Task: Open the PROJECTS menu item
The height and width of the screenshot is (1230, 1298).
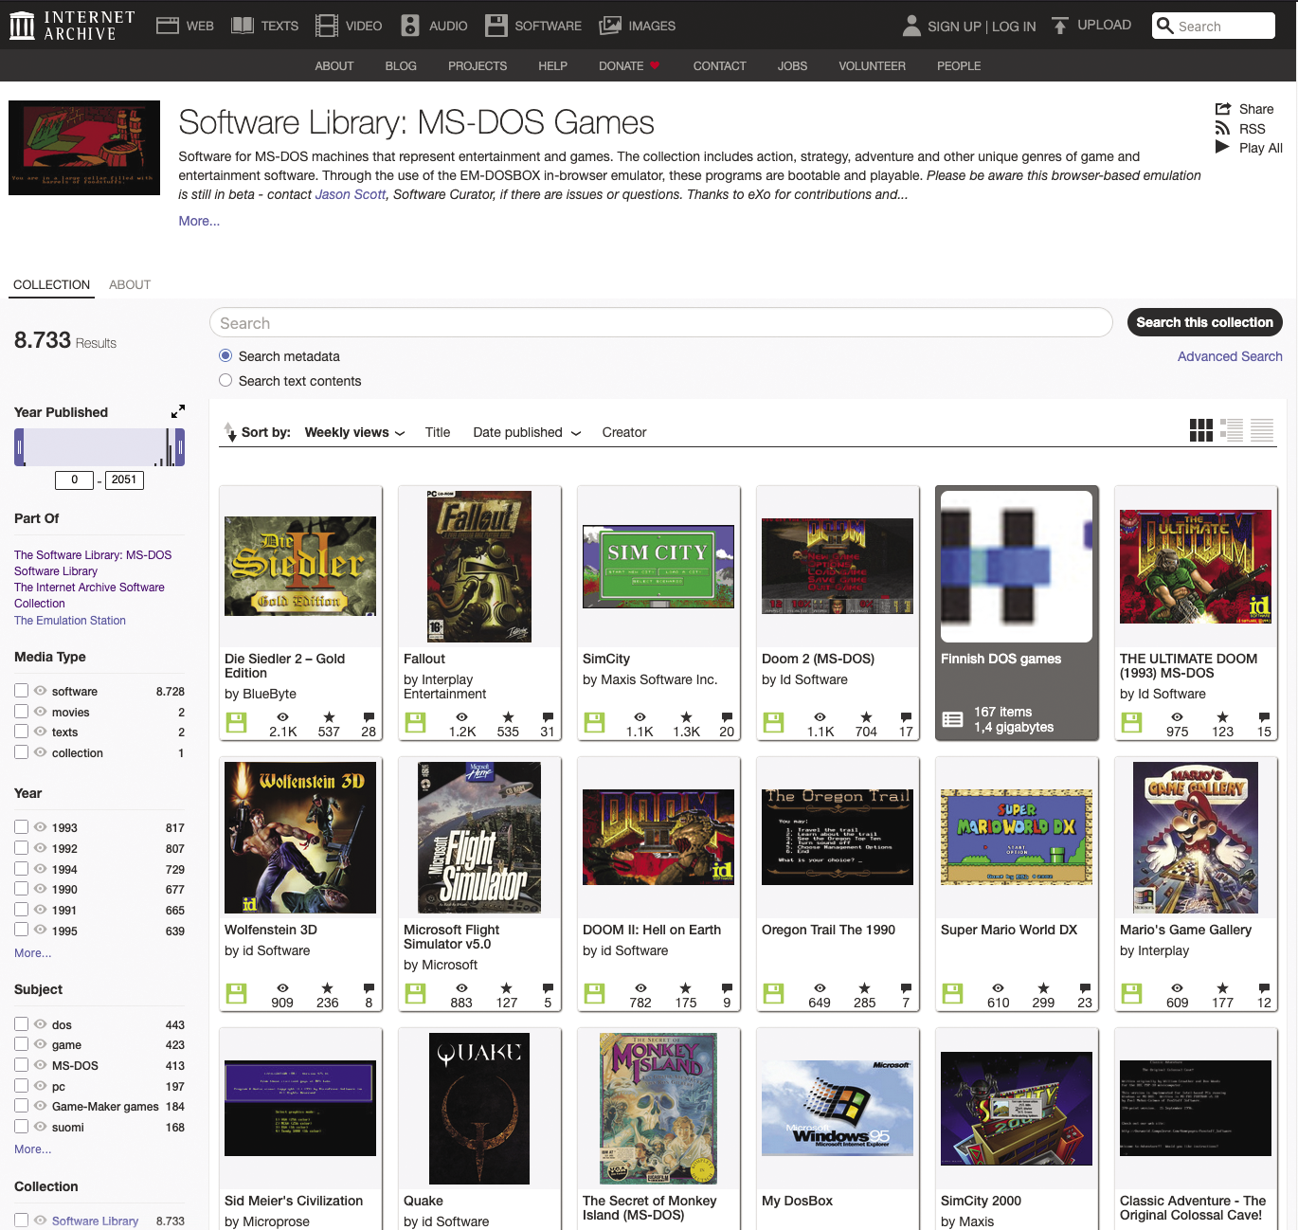Action: pyautogui.click(x=478, y=65)
